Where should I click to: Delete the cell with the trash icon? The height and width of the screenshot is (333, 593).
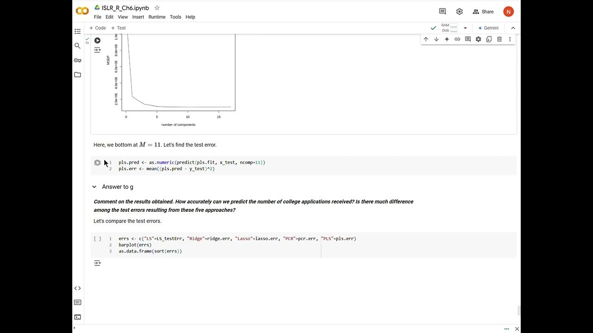(x=499, y=39)
